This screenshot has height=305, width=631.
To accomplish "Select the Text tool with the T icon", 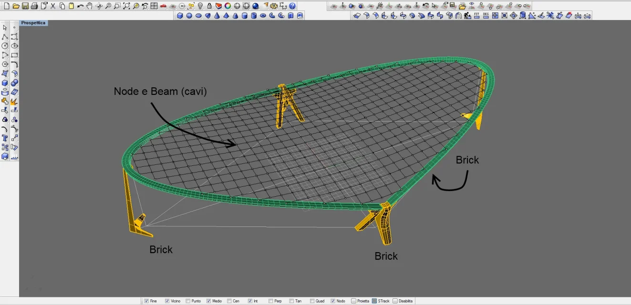I will coord(5,138).
